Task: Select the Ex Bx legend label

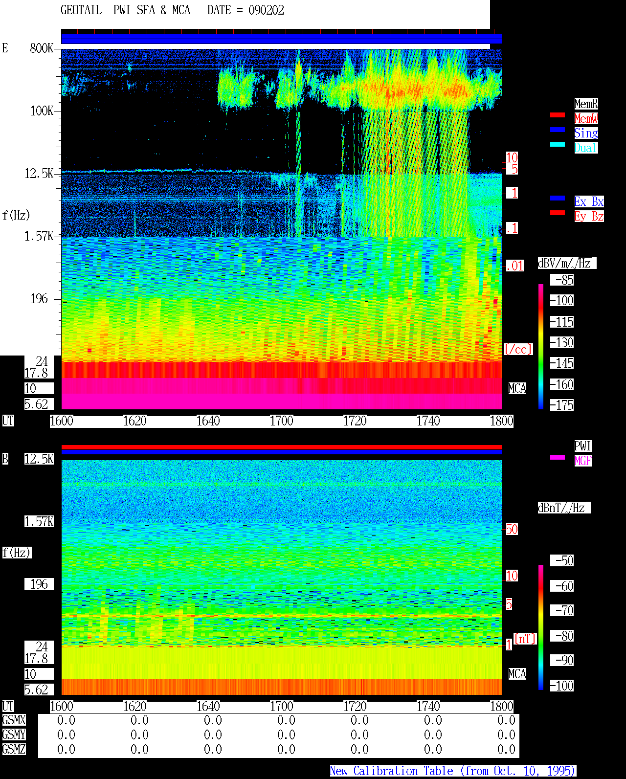Action: click(589, 201)
